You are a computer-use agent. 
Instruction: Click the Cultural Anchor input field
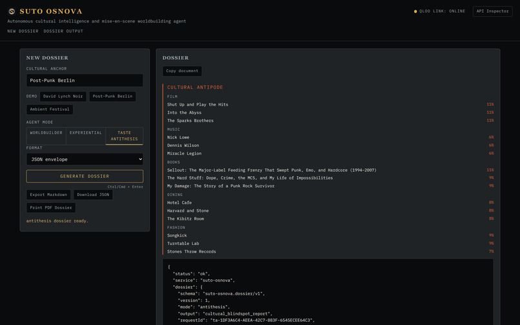(85, 80)
